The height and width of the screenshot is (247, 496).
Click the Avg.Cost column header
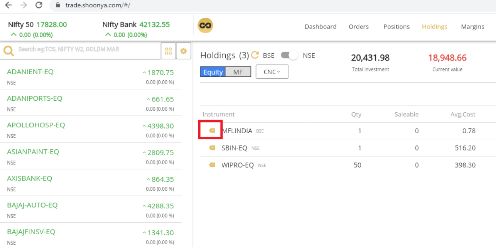click(x=463, y=114)
